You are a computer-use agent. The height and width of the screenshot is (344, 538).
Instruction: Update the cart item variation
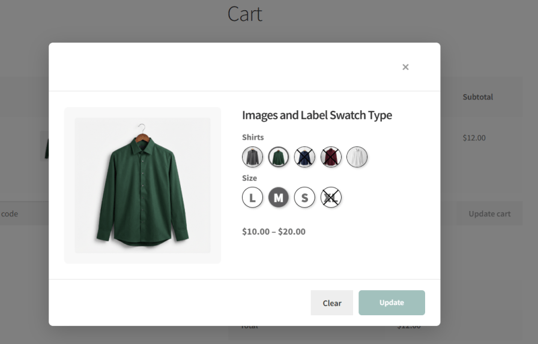coord(392,303)
